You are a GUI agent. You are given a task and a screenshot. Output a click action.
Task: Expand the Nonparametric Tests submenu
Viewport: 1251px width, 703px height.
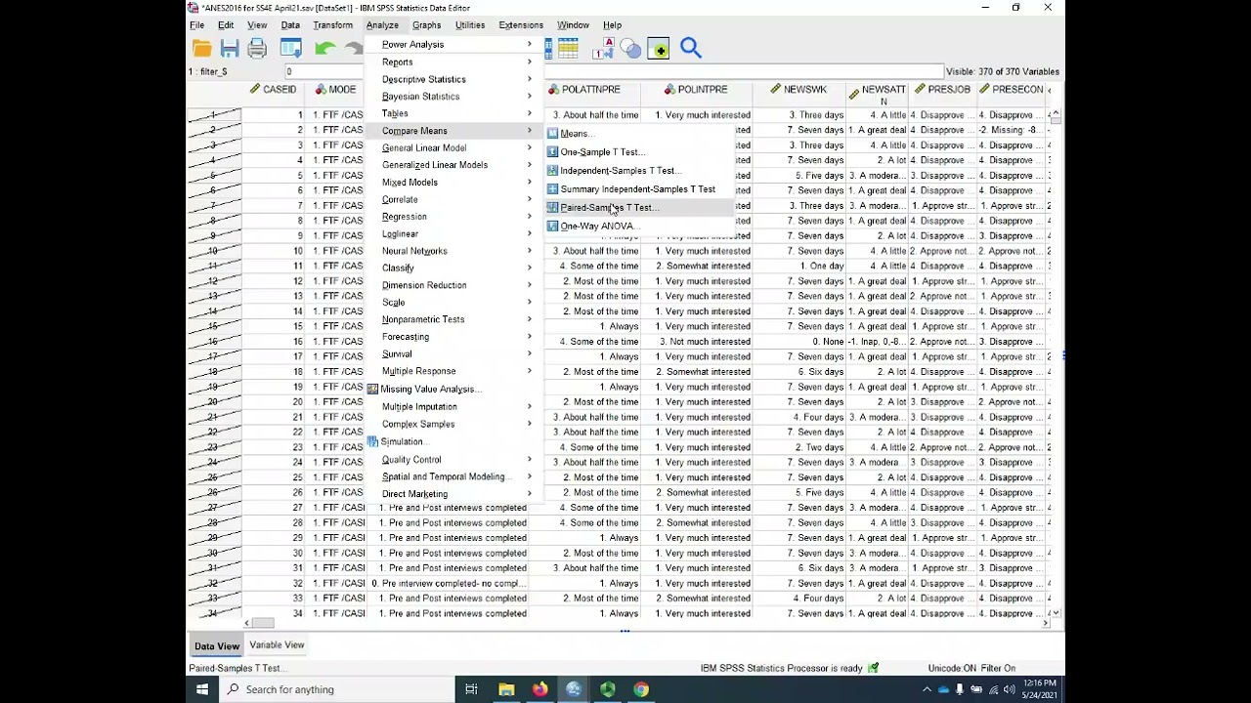[530, 319]
